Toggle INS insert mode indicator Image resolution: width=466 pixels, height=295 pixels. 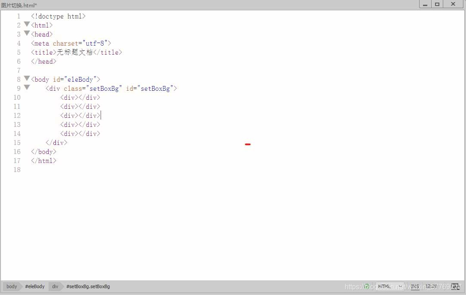point(415,286)
